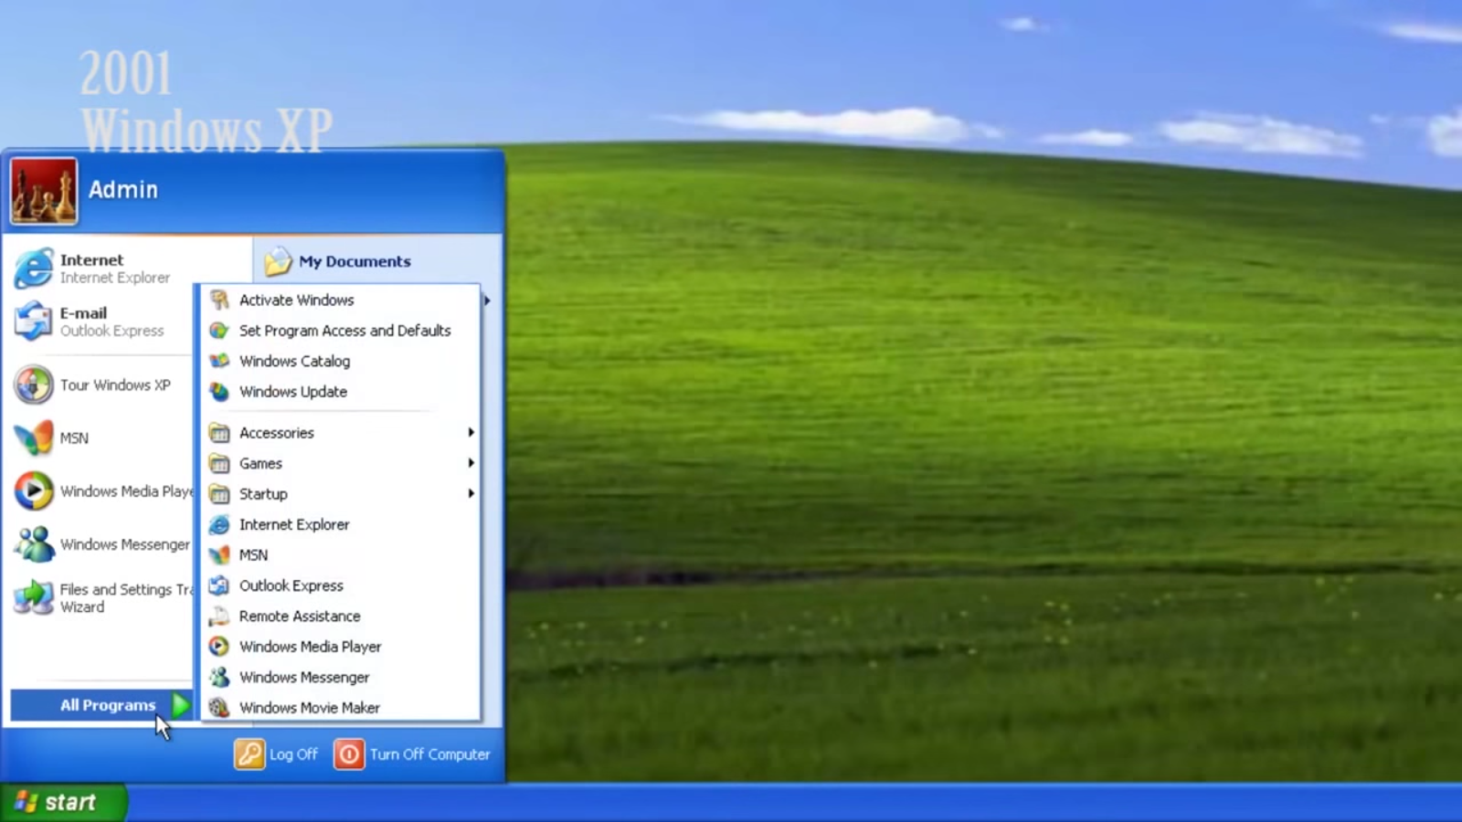The image size is (1462, 822).
Task: Click the Activate Windows keys icon
Action: pyautogui.click(x=219, y=300)
